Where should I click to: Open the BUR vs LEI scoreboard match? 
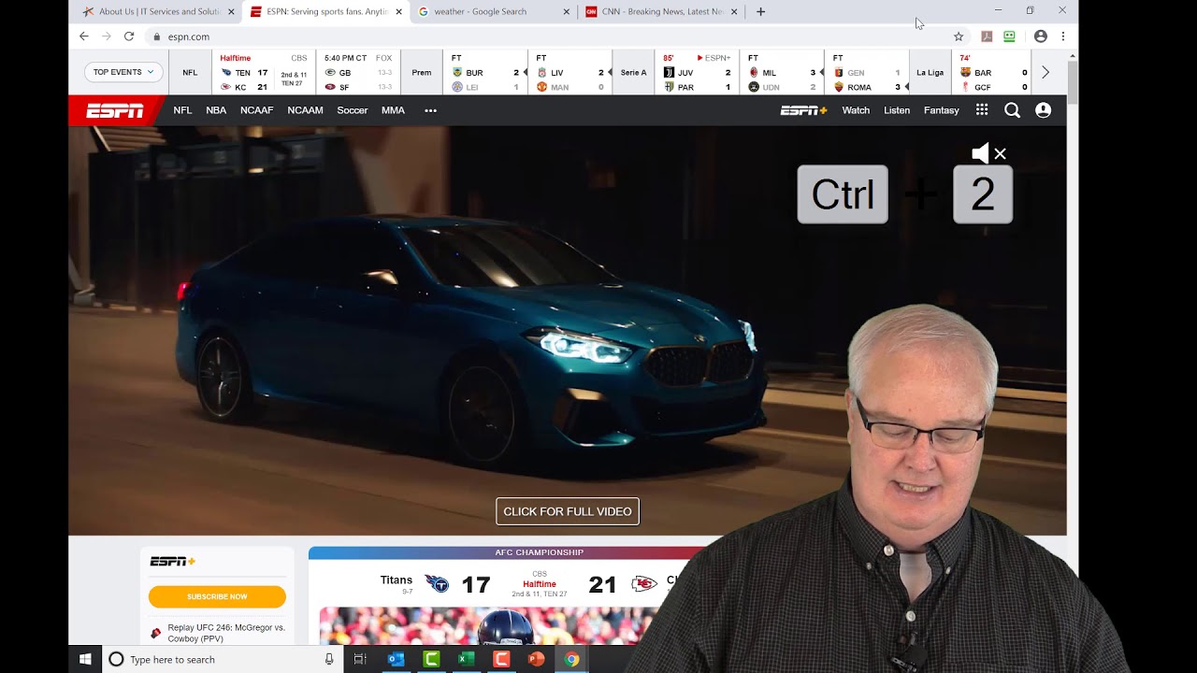pyautogui.click(x=485, y=72)
